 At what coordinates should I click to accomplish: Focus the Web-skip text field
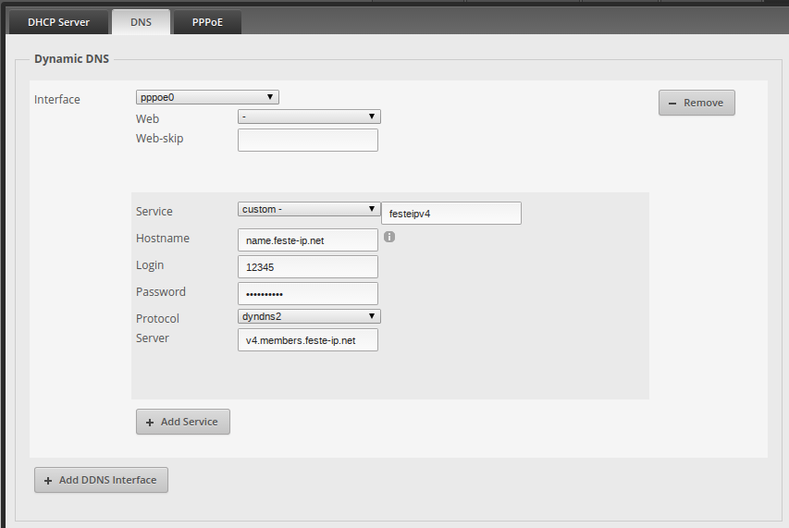click(x=308, y=140)
